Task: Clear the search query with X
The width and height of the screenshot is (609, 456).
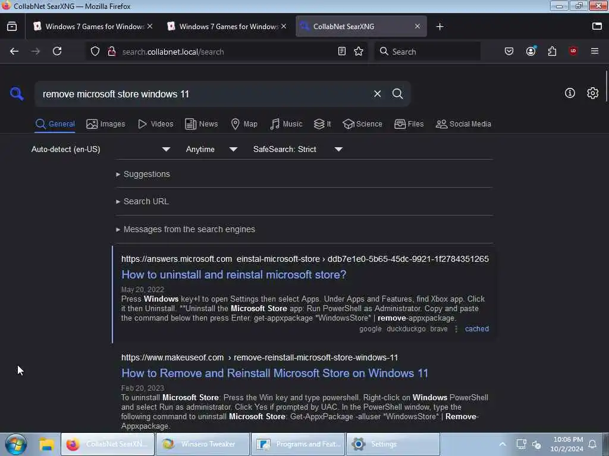Action: (x=377, y=94)
